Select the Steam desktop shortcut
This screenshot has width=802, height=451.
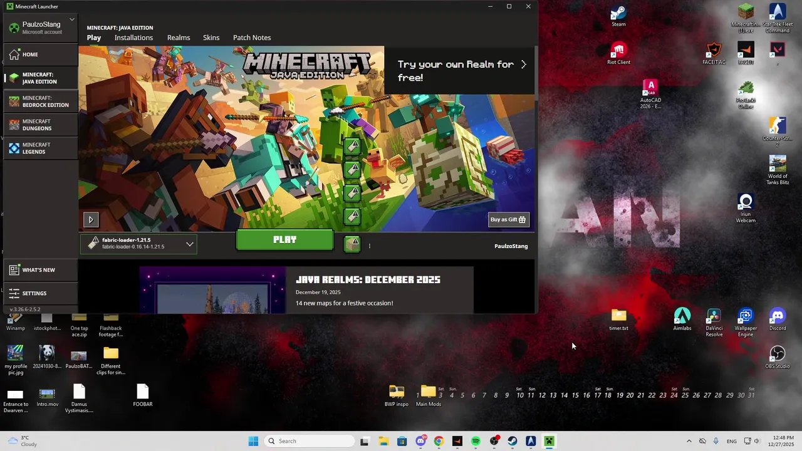click(x=618, y=16)
